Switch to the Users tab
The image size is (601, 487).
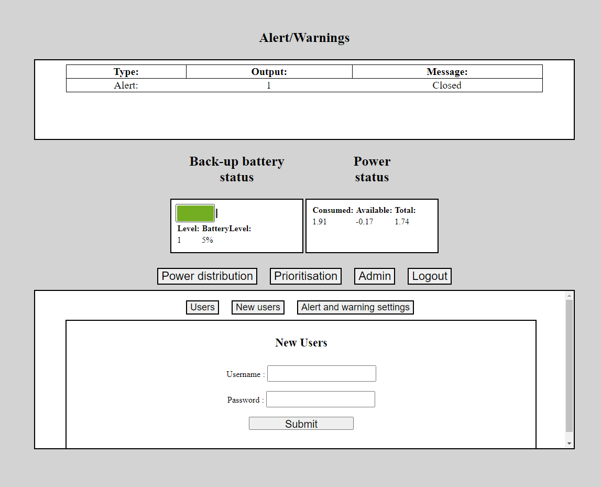pos(202,307)
